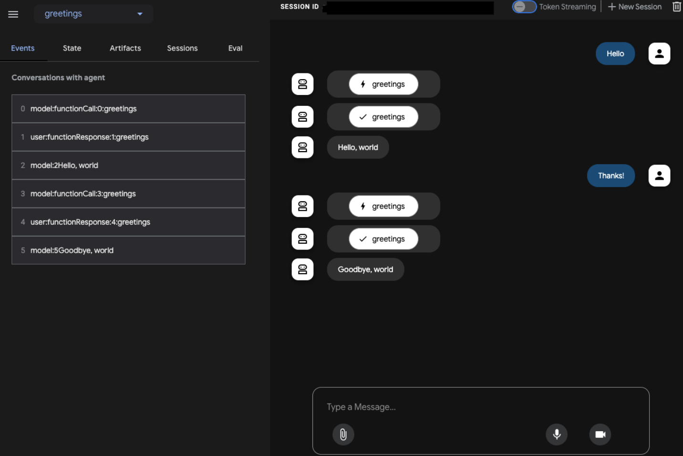Click the user avatar next to "Thanks!"
Image resolution: width=683 pixels, height=456 pixels.
[x=659, y=176]
